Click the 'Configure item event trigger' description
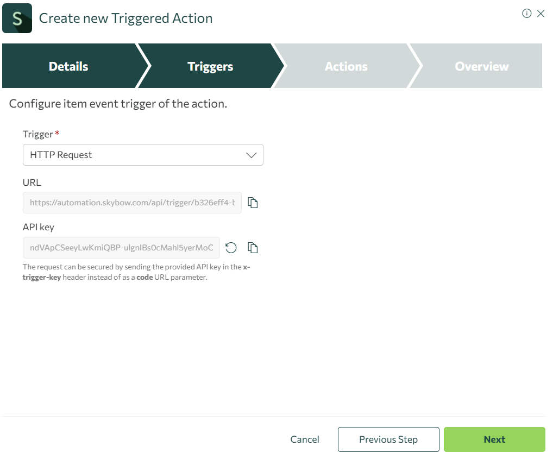 pos(118,104)
